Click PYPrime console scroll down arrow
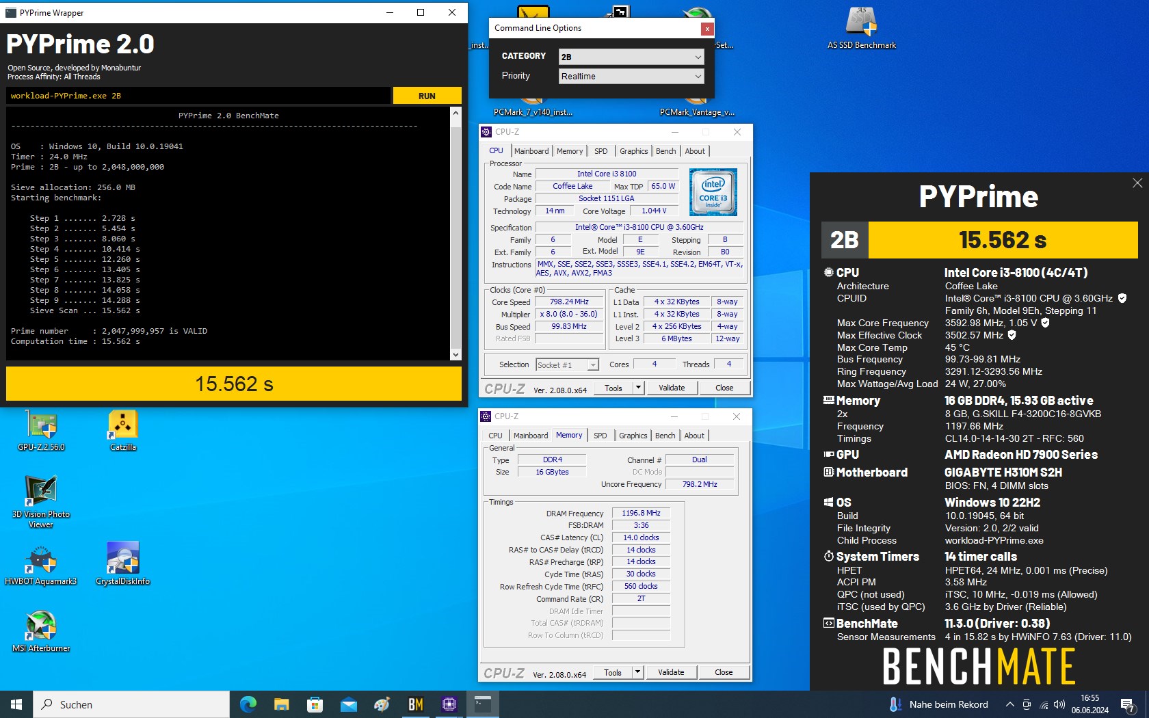 click(456, 355)
